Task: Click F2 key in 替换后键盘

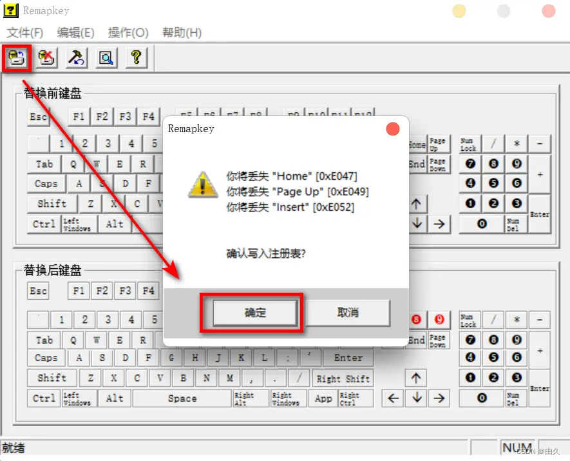Action: coord(102,291)
